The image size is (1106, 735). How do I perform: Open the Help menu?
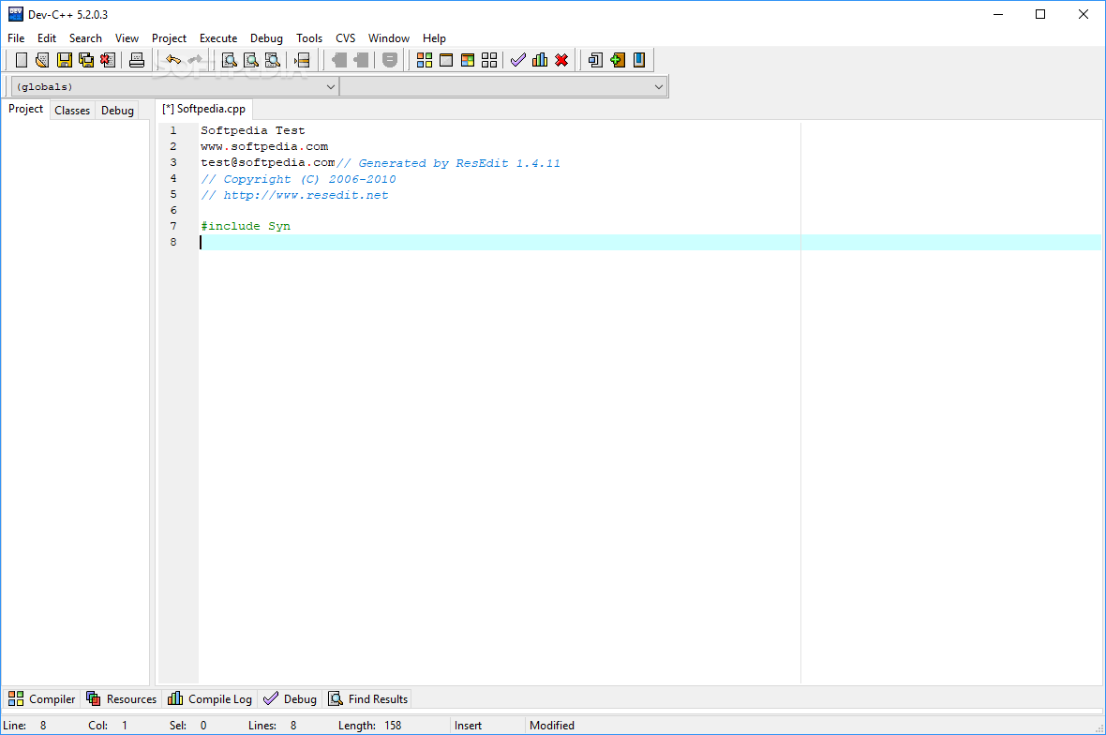pos(435,38)
